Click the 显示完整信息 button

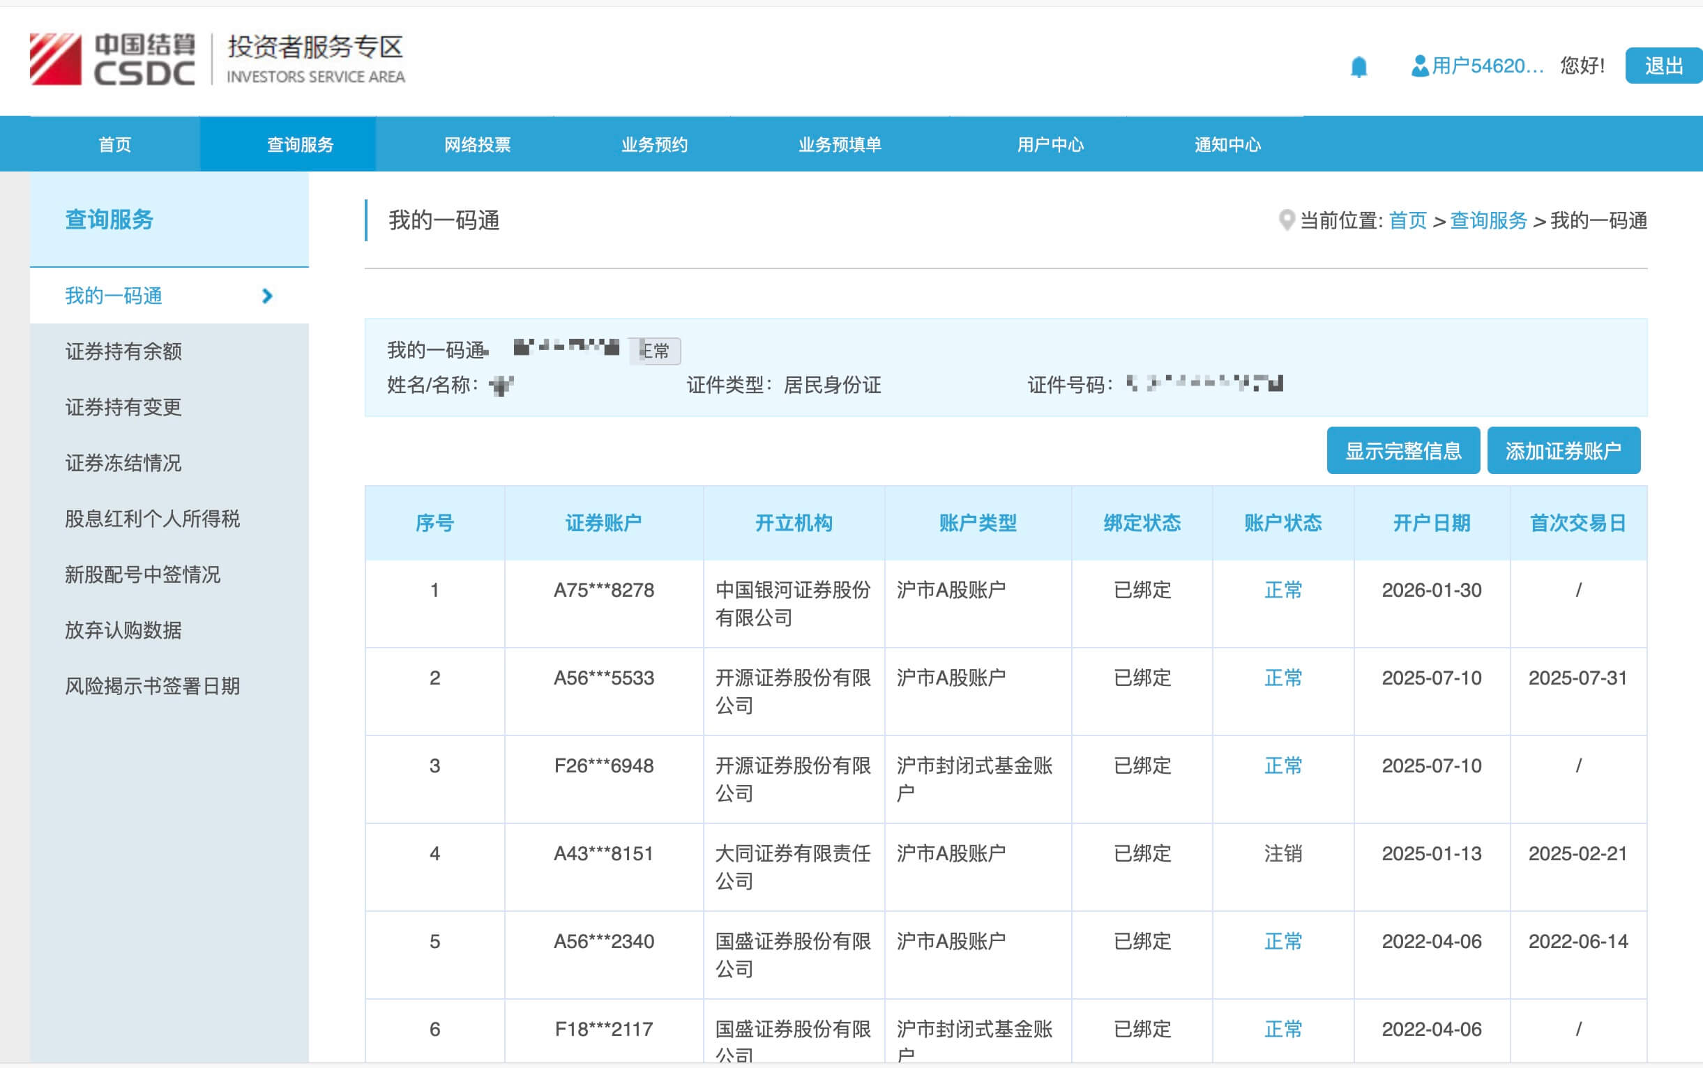[1403, 450]
